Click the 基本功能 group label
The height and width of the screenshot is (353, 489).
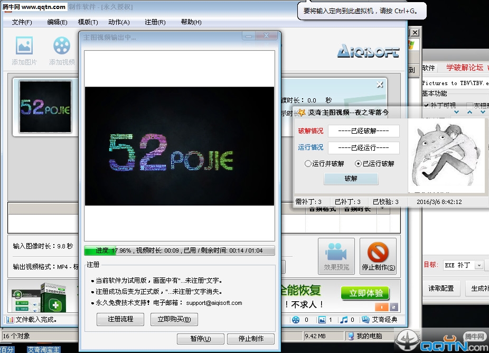(x=435, y=94)
